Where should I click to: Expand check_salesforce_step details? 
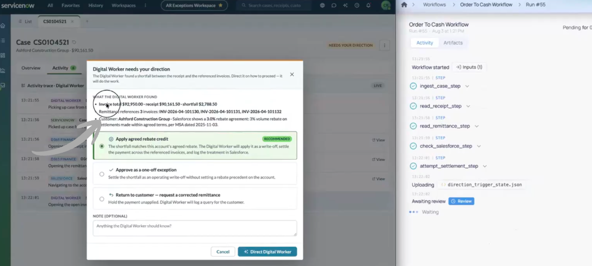(479, 146)
